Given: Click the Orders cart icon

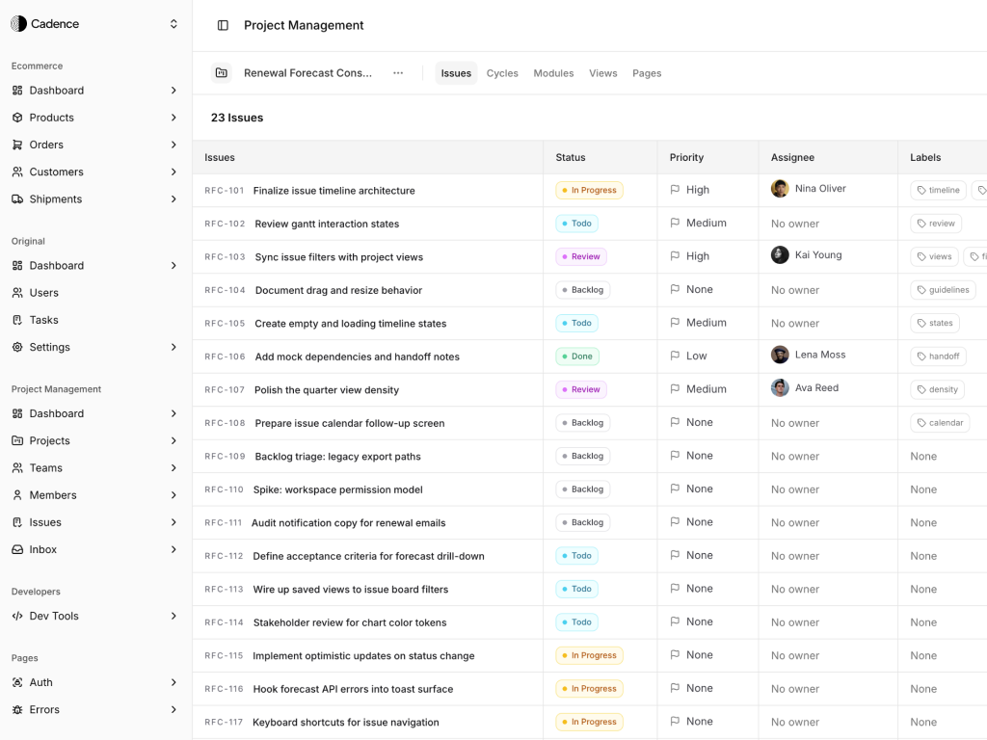Looking at the screenshot, I should 17,145.
